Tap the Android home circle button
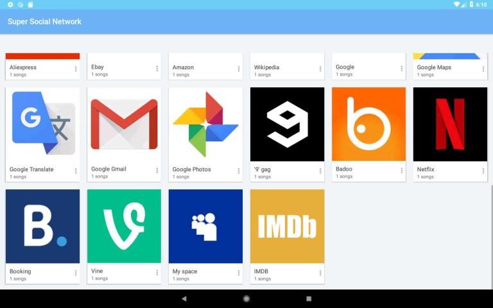Viewport: 493px width, 308px height. click(x=246, y=299)
